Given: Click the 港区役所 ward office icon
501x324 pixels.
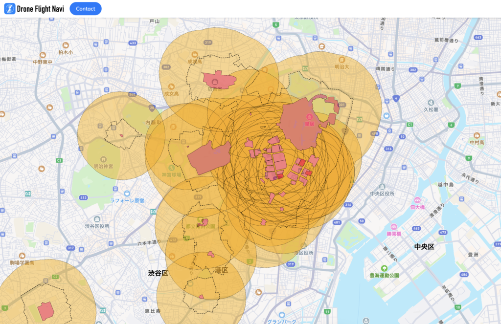Looking at the screenshot, I should [x=303, y=246].
